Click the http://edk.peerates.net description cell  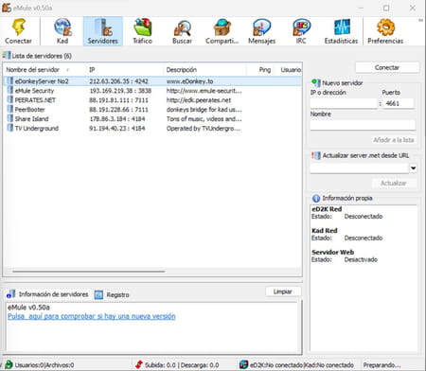pyautogui.click(x=199, y=100)
